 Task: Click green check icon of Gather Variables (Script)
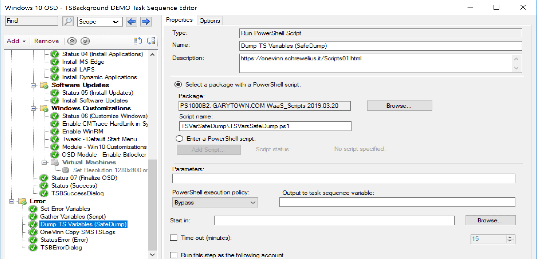click(x=33, y=217)
